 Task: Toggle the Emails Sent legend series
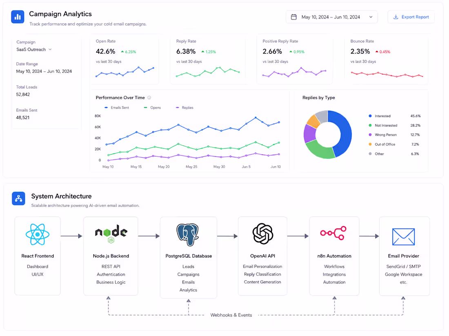coord(117,108)
